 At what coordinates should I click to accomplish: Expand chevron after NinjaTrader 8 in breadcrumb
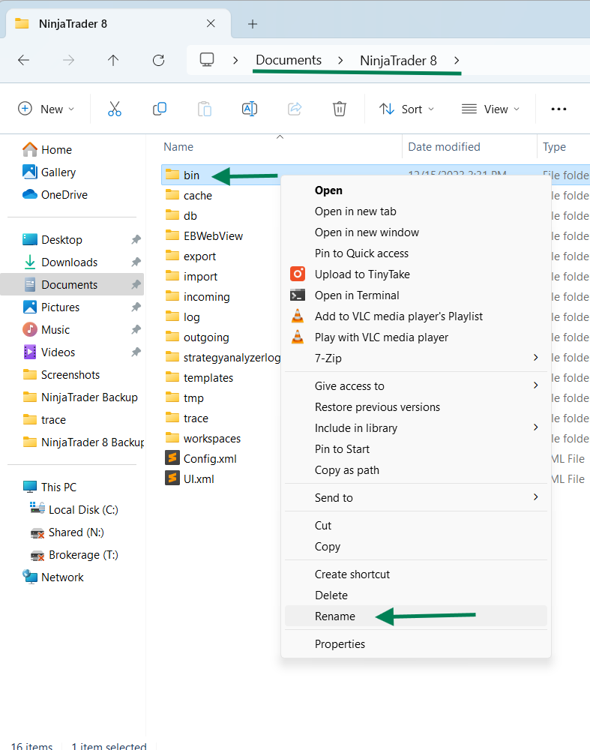click(x=457, y=60)
